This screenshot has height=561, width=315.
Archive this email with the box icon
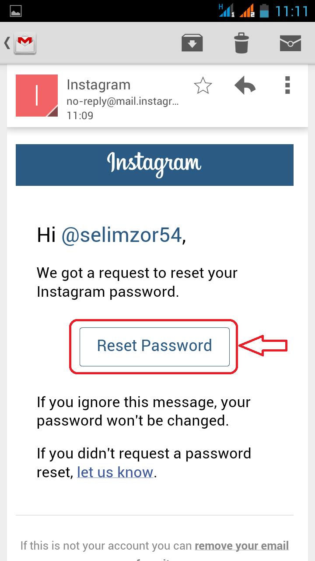(192, 43)
